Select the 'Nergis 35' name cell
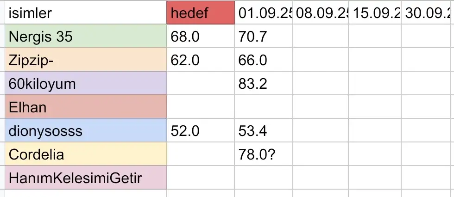 (86, 37)
